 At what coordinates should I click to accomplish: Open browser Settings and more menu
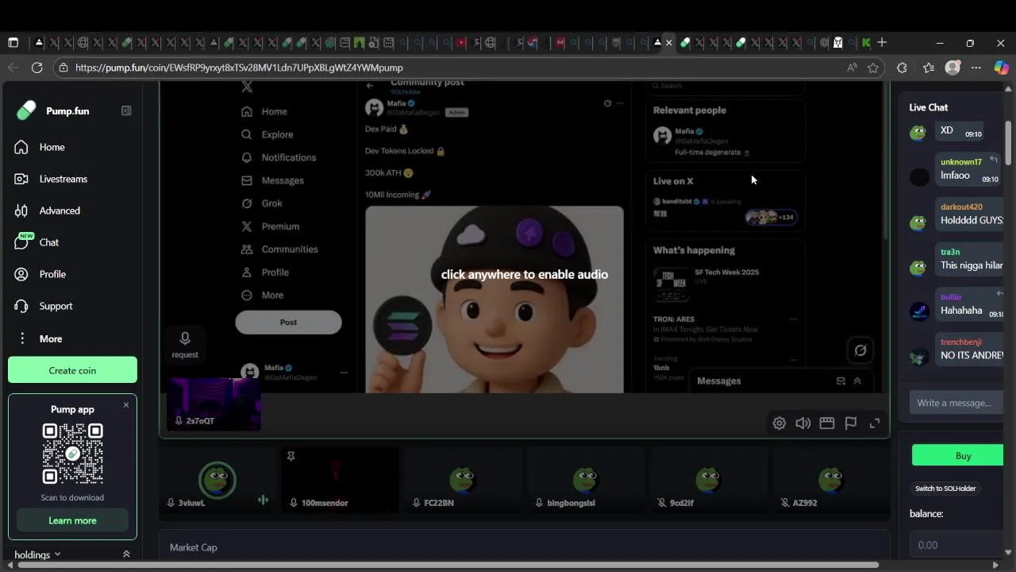pyautogui.click(x=976, y=68)
